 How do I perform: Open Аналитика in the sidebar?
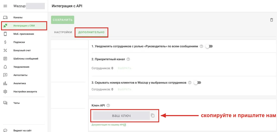point(20,83)
